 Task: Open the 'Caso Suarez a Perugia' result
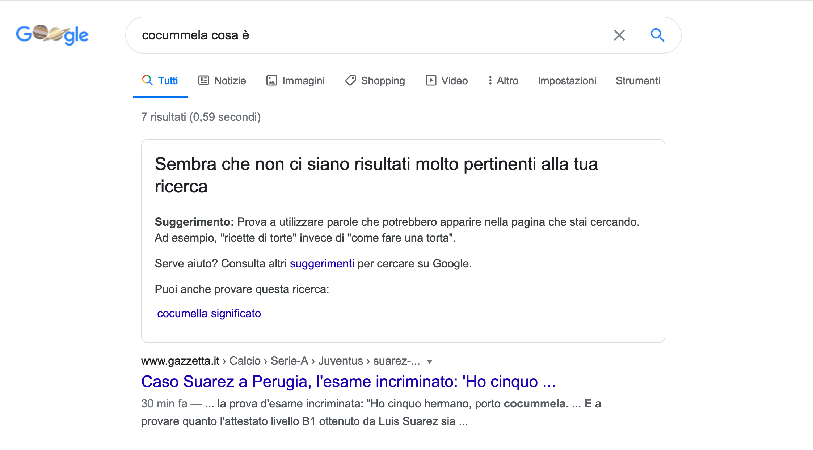point(348,382)
